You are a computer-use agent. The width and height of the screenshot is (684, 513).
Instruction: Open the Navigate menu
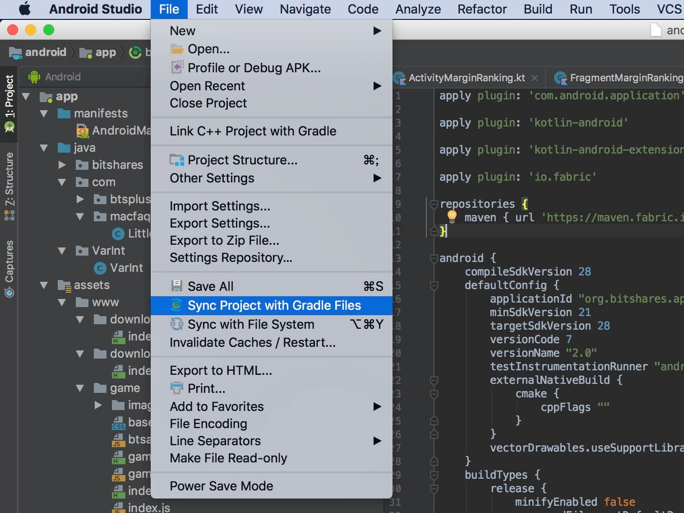coord(305,9)
